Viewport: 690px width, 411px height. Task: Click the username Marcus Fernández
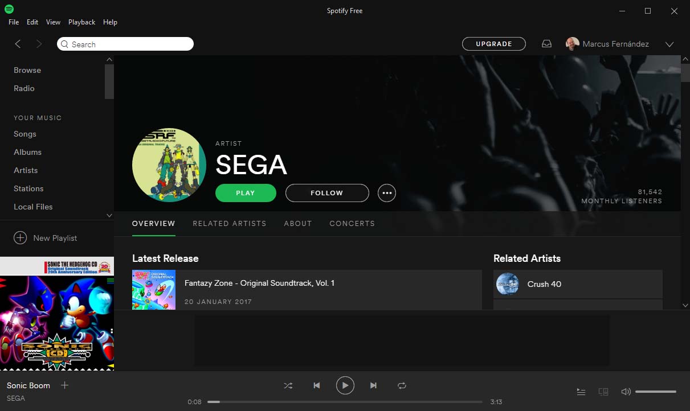pos(615,44)
